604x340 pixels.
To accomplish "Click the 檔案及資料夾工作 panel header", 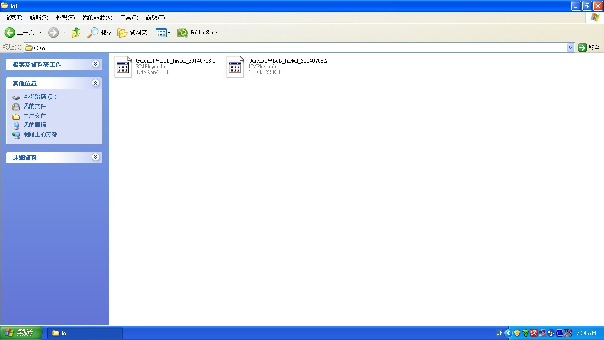I will coord(54,64).
